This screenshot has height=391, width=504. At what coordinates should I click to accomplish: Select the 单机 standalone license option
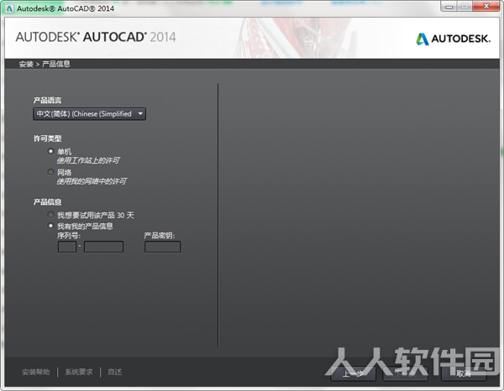[50, 151]
